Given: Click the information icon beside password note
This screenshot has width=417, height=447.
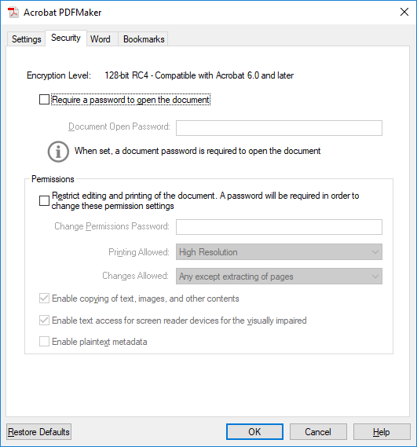Looking at the screenshot, I should click(x=58, y=152).
